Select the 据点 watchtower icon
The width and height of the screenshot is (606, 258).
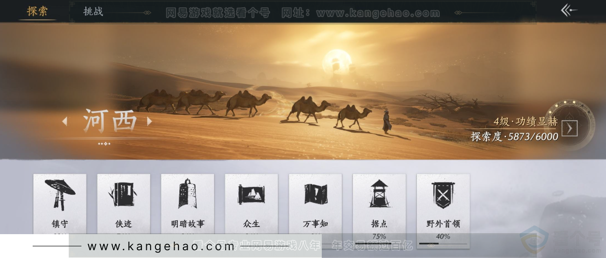(379, 194)
